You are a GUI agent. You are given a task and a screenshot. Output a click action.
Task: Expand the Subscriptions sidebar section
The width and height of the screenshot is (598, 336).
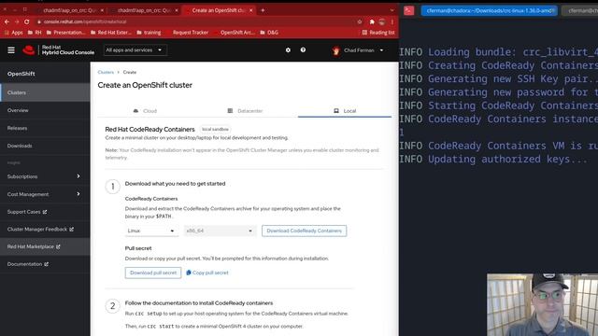click(45, 176)
